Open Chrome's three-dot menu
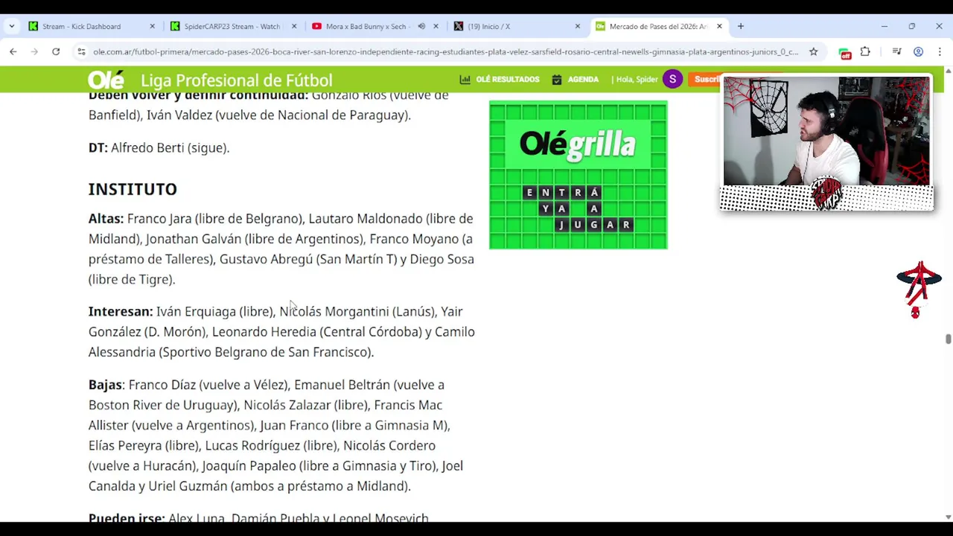 (940, 52)
